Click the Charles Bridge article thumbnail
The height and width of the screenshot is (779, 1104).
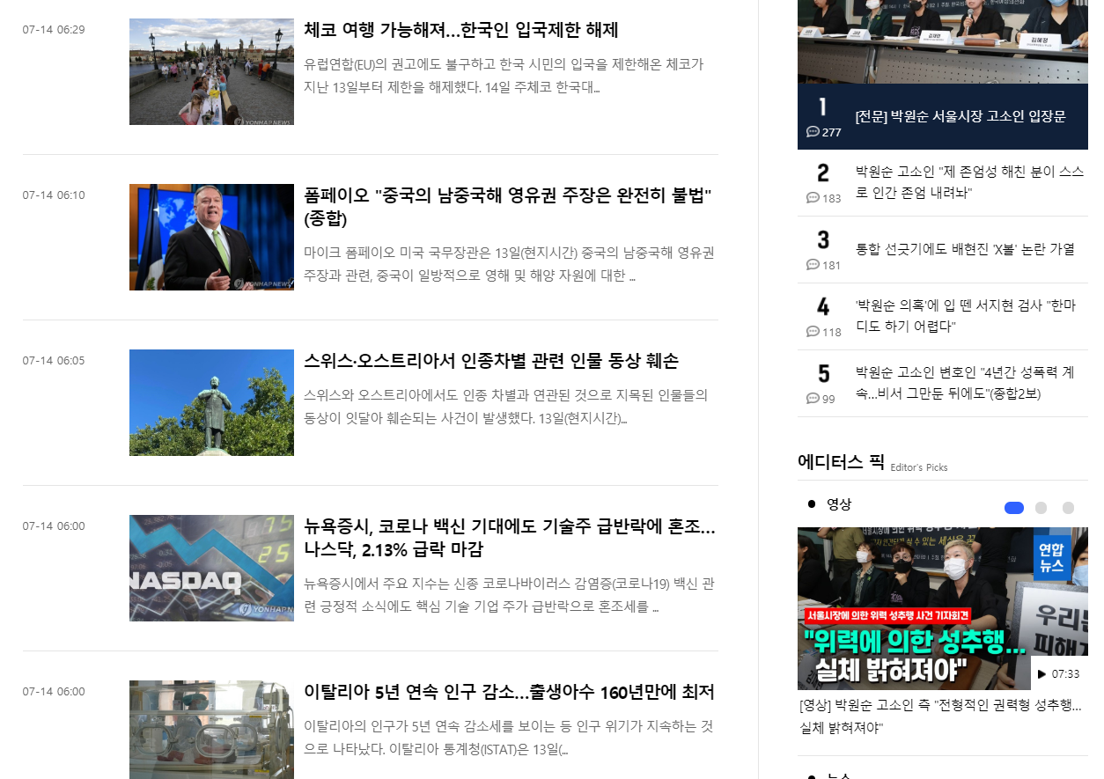point(211,71)
